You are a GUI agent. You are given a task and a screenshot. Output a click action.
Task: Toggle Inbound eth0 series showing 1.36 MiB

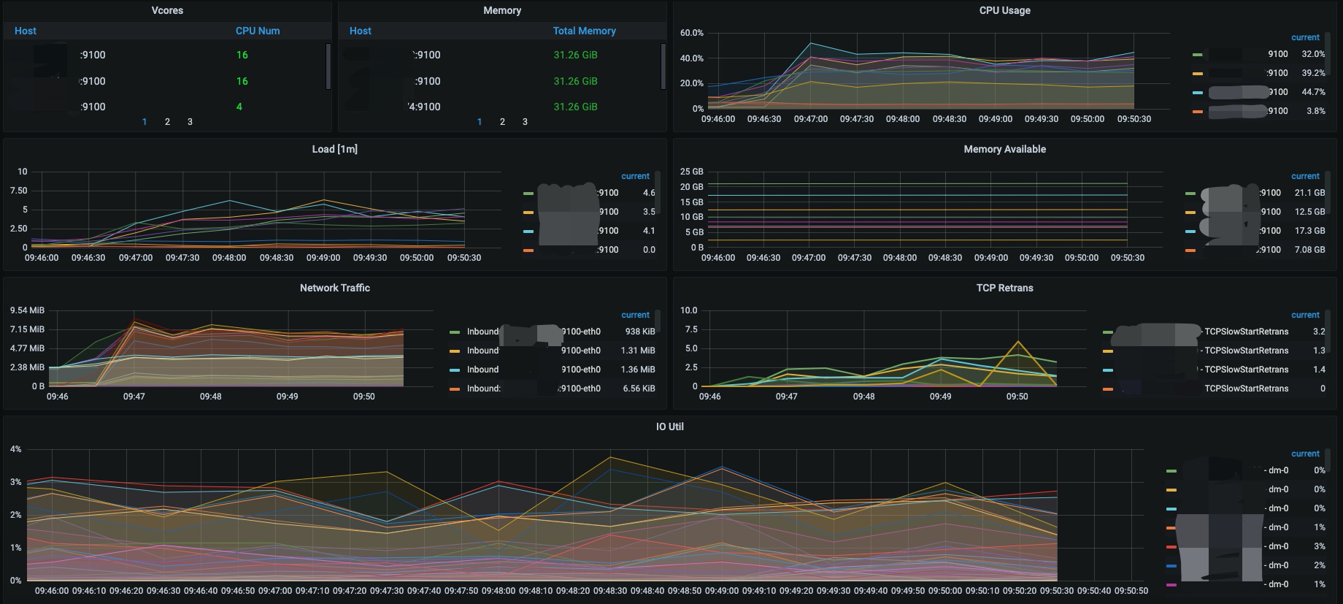point(534,370)
